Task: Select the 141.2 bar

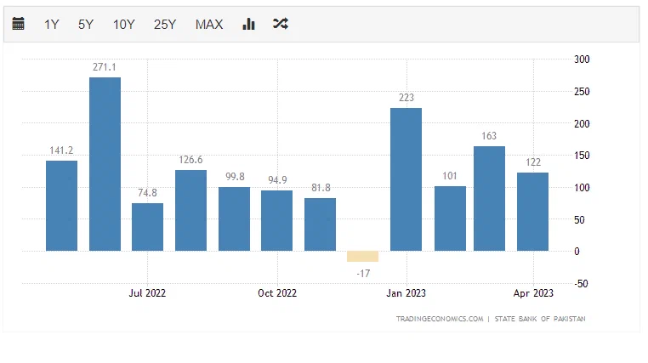Action: [x=61, y=206]
